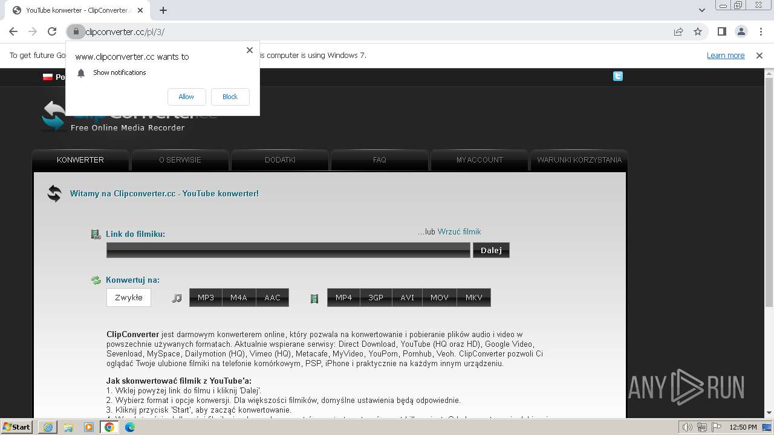Image resolution: width=774 pixels, height=435 pixels.
Task: Allow notifications from clipconverter.cc
Action: coord(186,97)
